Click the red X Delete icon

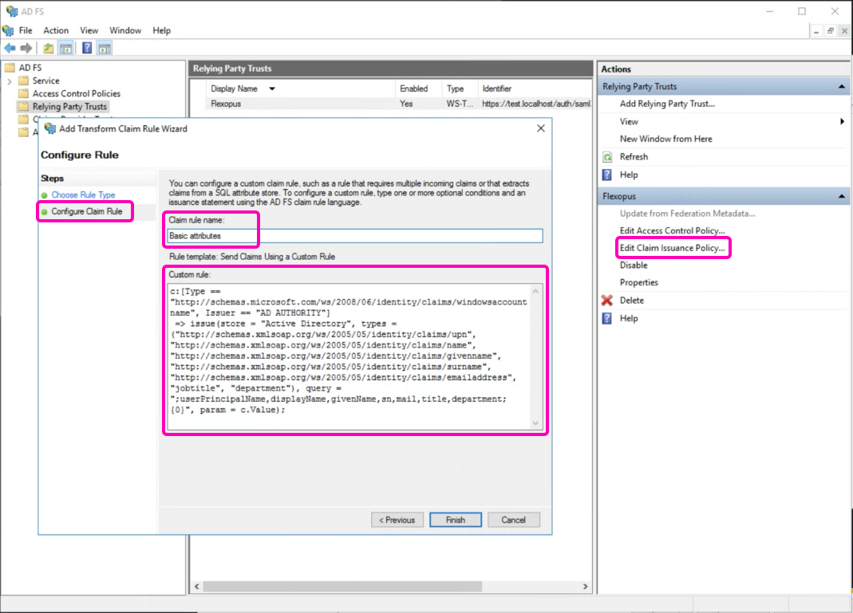pyautogui.click(x=607, y=301)
